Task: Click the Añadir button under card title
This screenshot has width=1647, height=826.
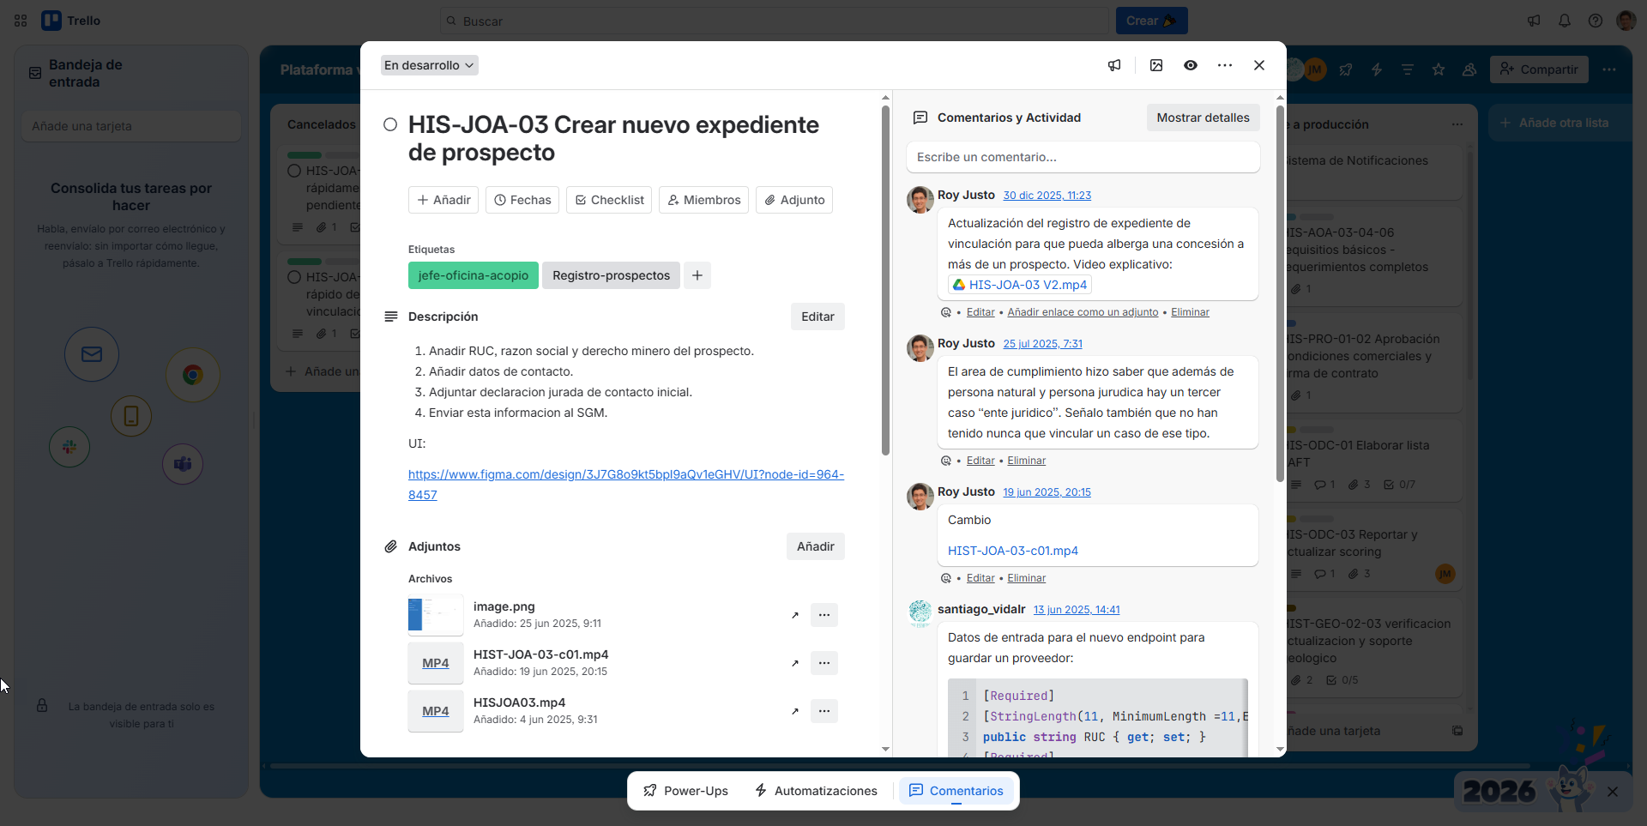Action: click(x=443, y=200)
